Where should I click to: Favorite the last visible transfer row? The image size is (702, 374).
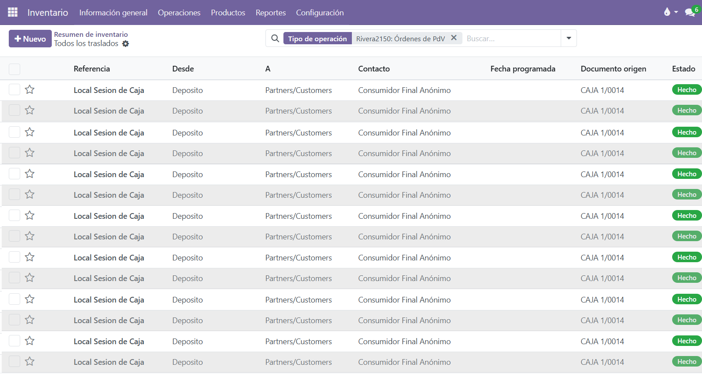pyautogui.click(x=30, y=362)
